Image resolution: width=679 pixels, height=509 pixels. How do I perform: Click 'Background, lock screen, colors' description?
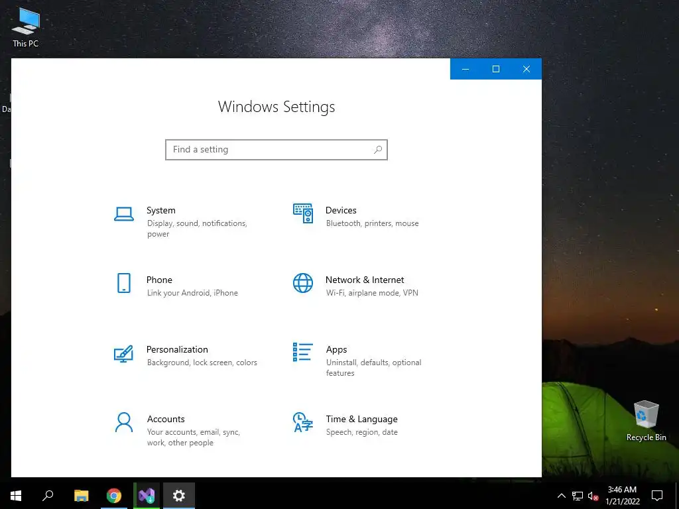202,363
